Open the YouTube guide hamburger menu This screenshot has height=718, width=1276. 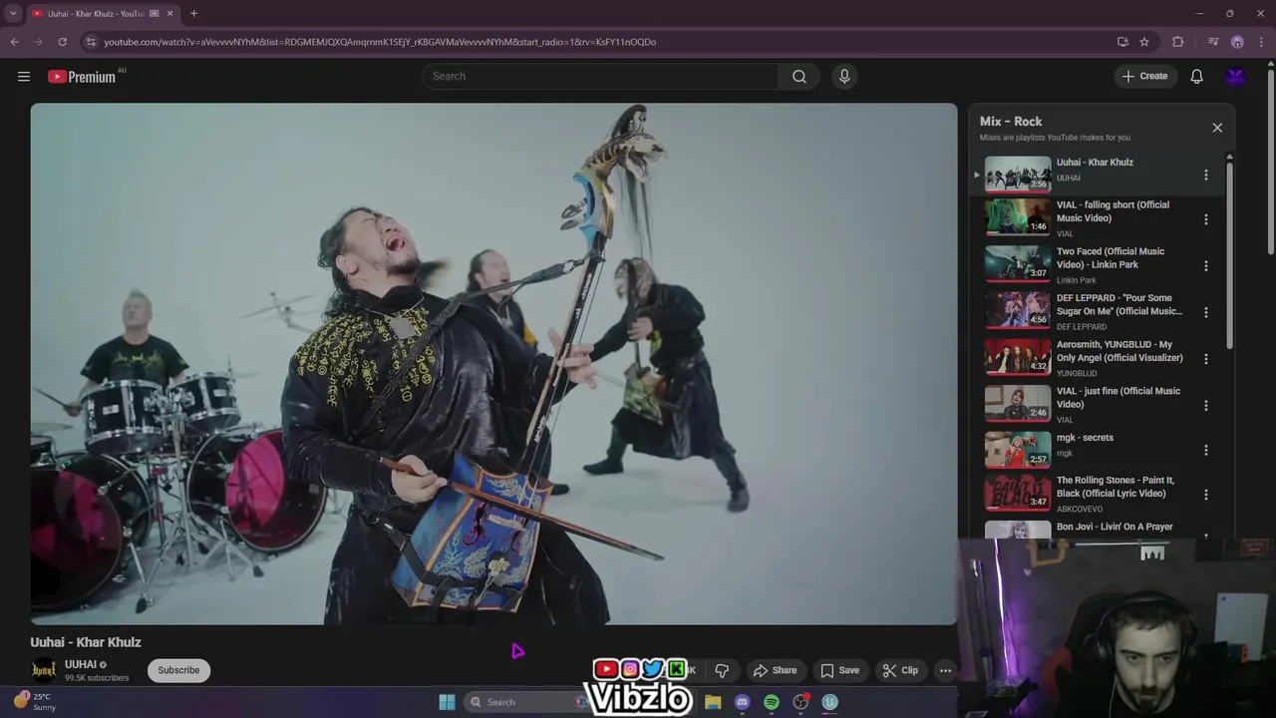tap(24, 76)
